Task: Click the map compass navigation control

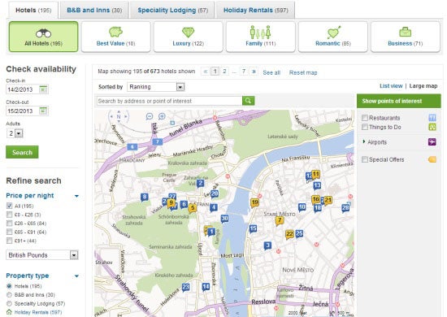Action: point(119,116)
